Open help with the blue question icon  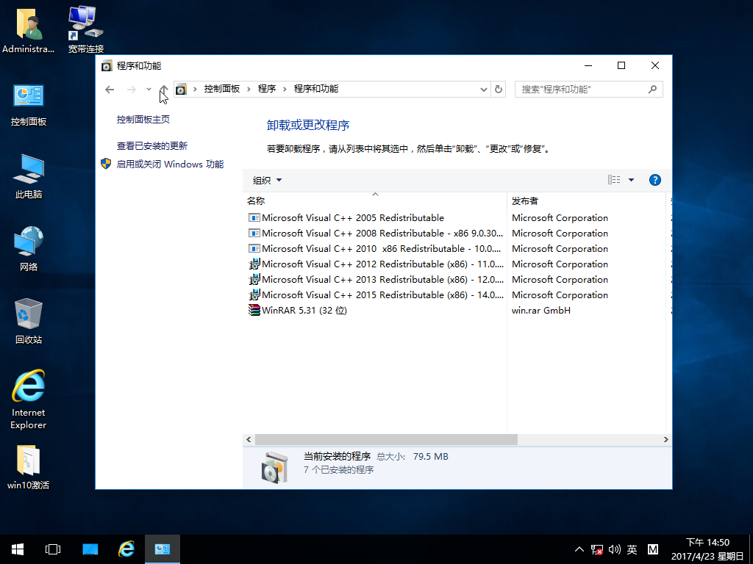click(x=655, y=180)
